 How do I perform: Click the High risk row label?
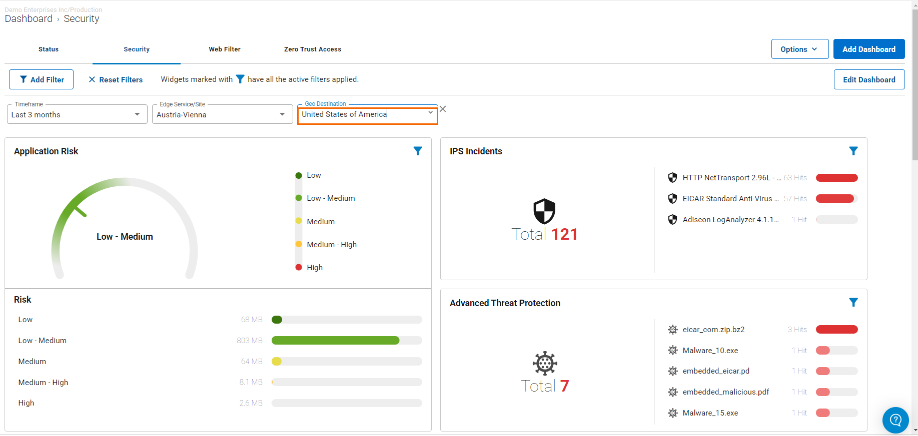point(26,403)
